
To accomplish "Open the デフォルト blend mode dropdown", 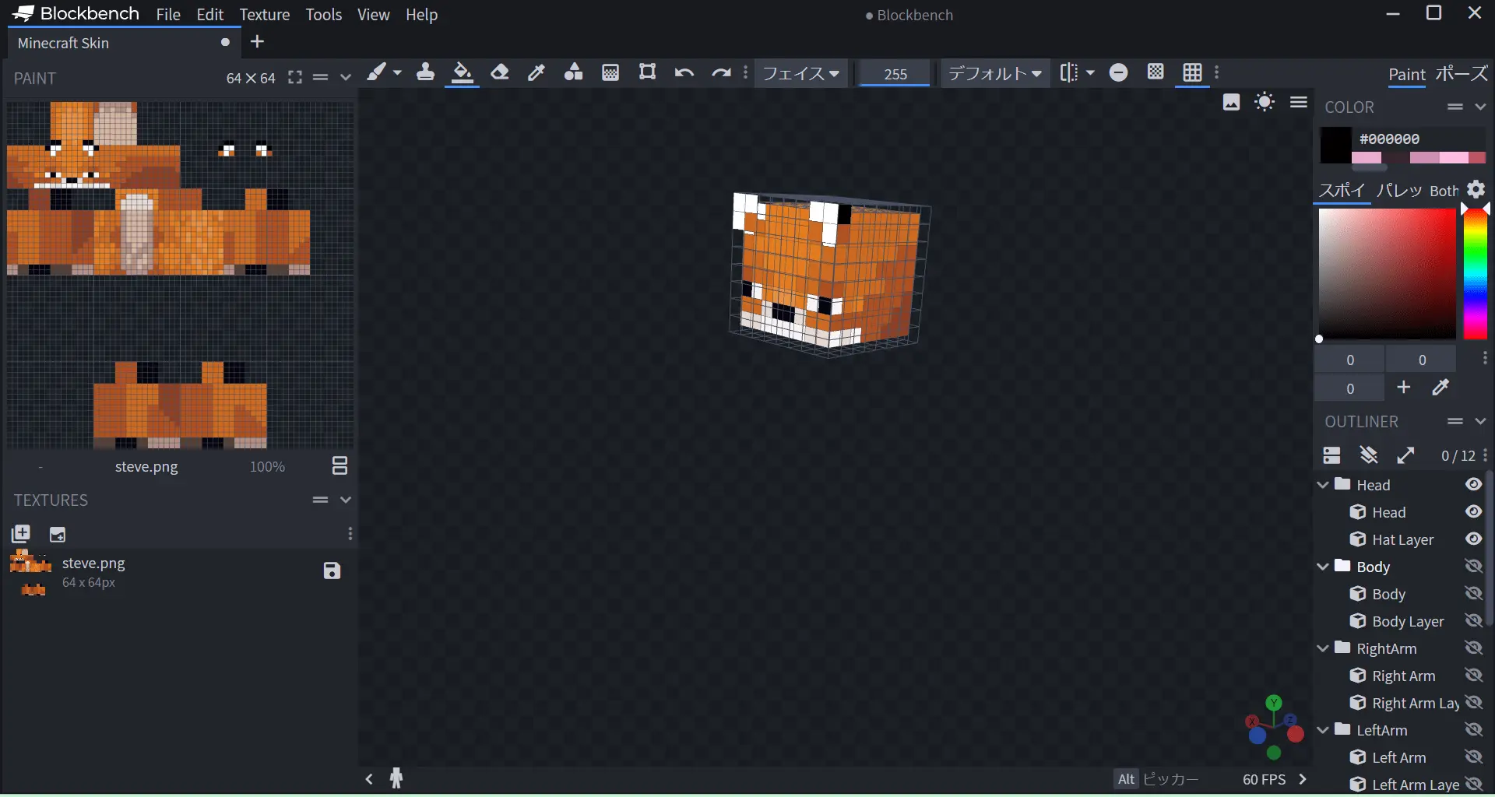I will 994,74.
